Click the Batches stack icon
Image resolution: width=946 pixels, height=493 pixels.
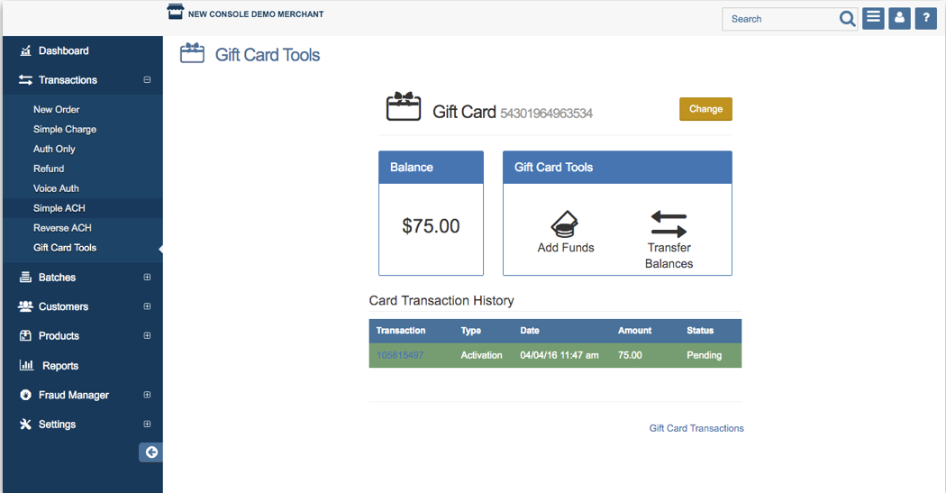tap(25, 277)
